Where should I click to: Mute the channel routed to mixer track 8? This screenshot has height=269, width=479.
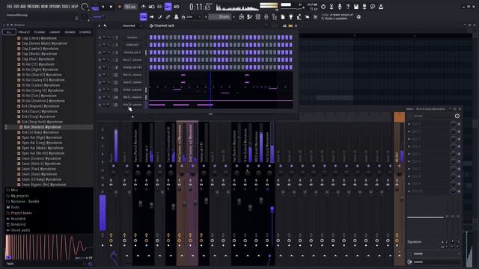click(x=100, y=67)
